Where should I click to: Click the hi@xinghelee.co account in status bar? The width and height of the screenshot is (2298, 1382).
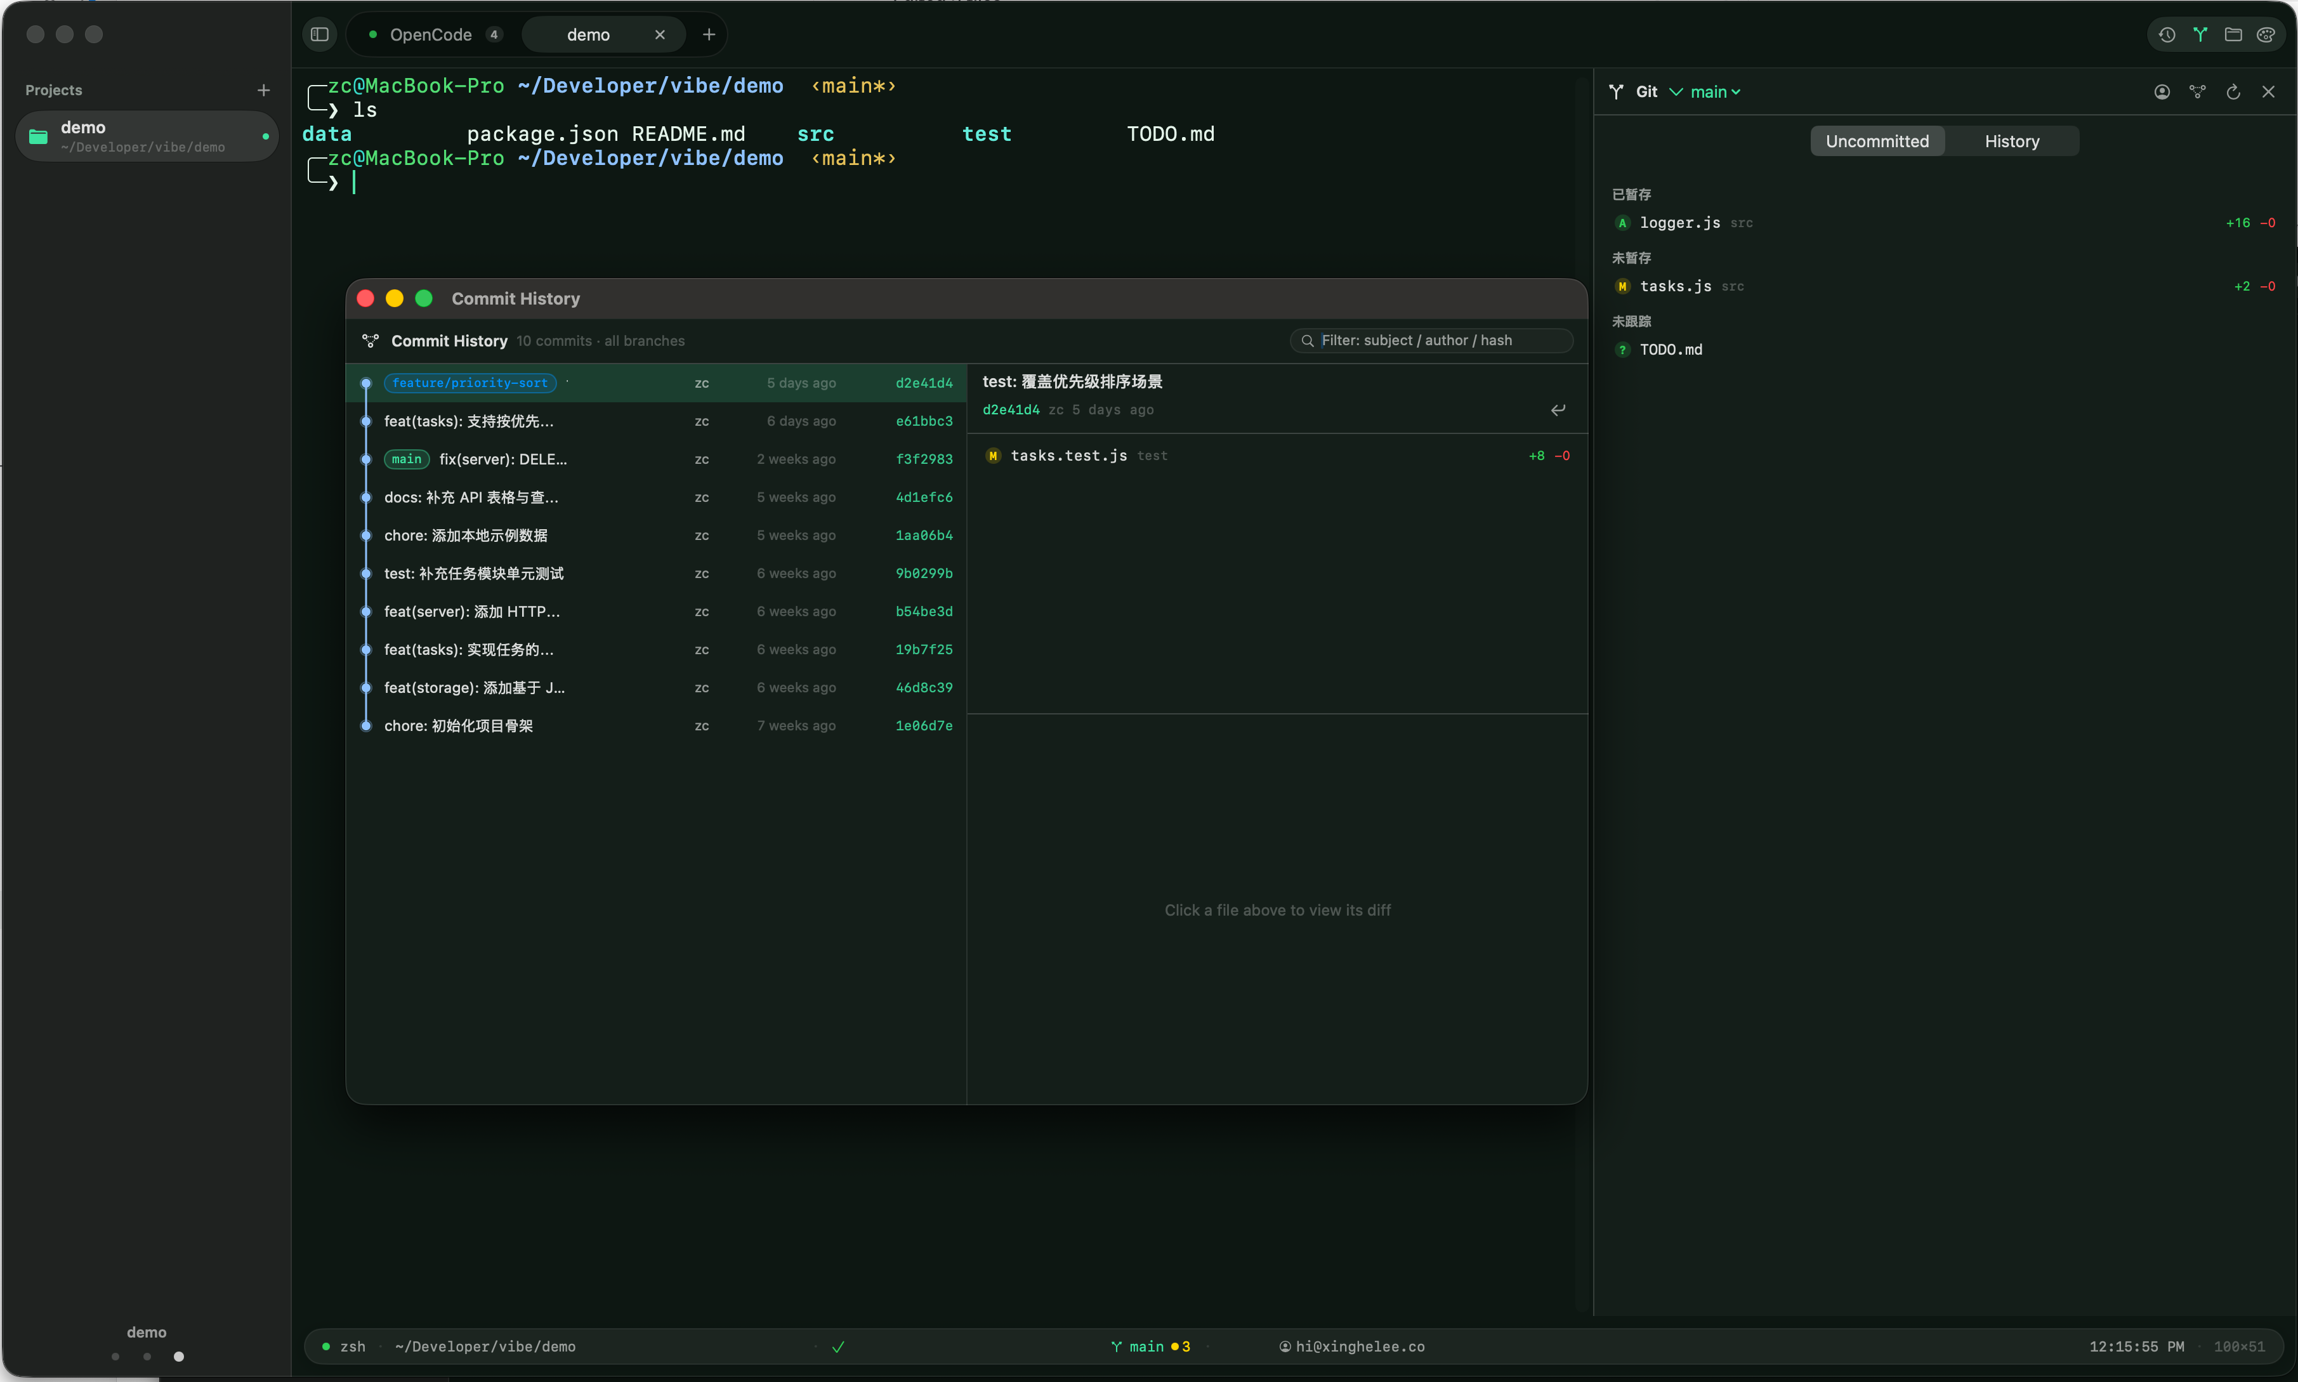coord(1351,1346)
